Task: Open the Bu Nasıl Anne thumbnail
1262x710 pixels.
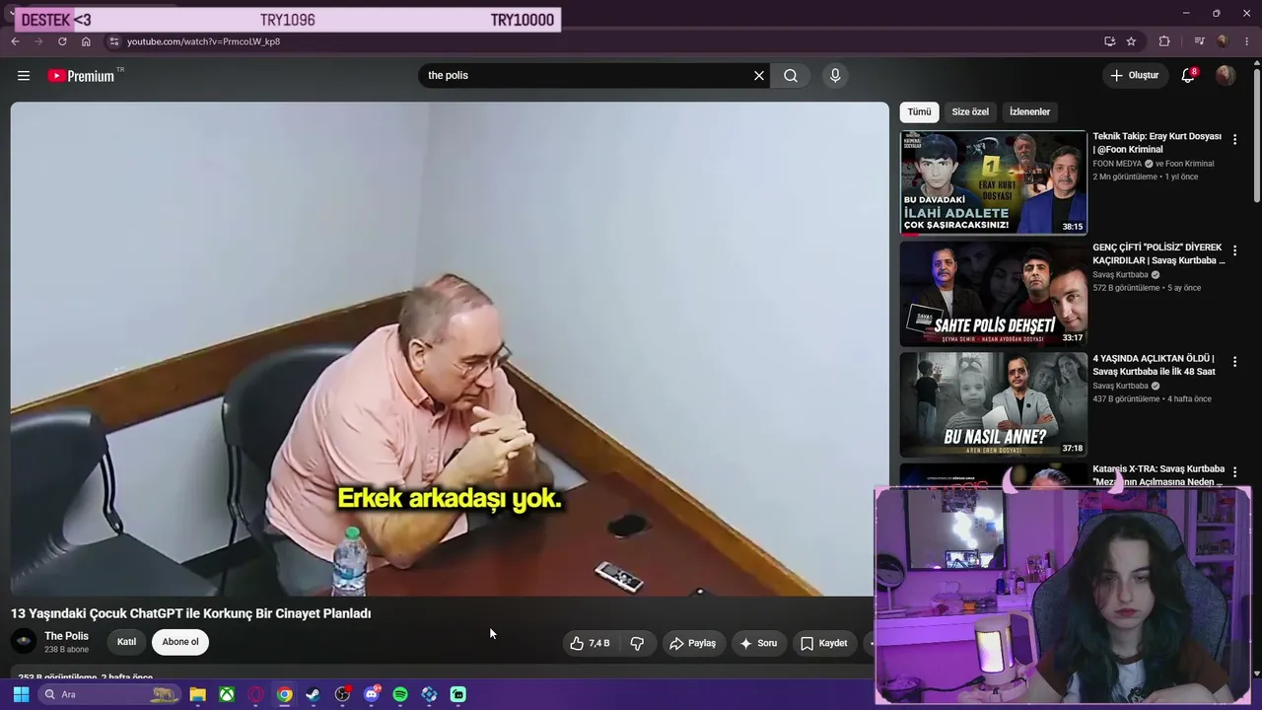Action: click(x=993, y=405)
